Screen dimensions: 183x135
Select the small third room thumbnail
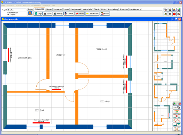coord(158,76)
